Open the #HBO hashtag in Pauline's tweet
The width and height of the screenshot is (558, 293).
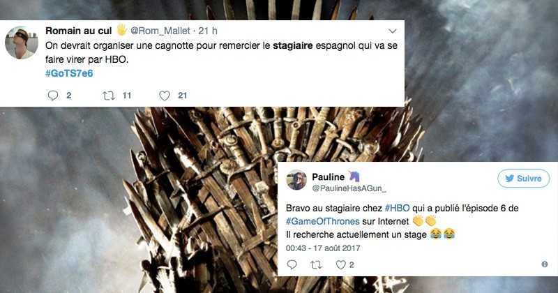tap(397, 208)
